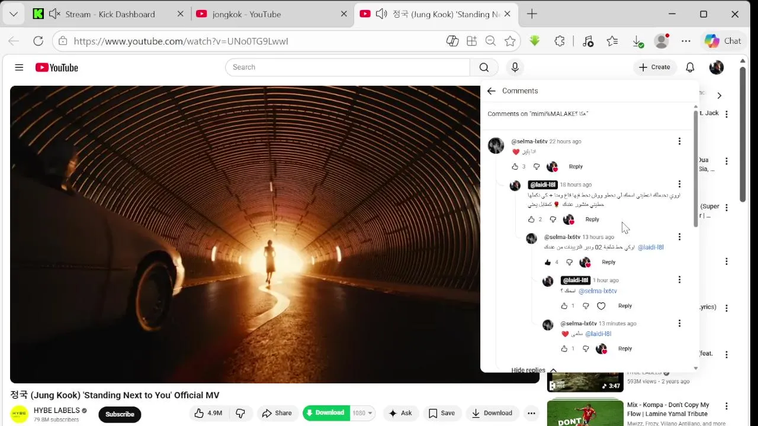Collapse thread with Hide replies
This screenshot has width=758, height=426.
coord(534,370)
